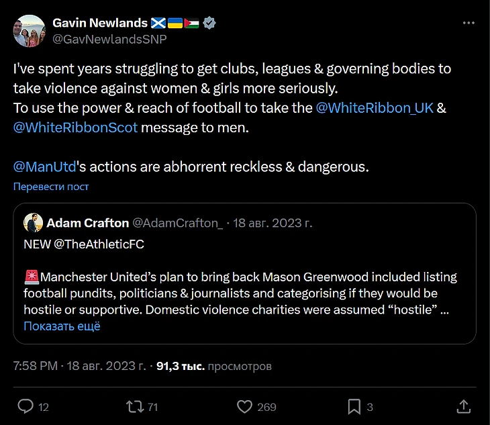The width and height of the screenshot is (490, 425).
Task: Open the @WhiteRibbonScot mention
Action: [x=75, y=127]
